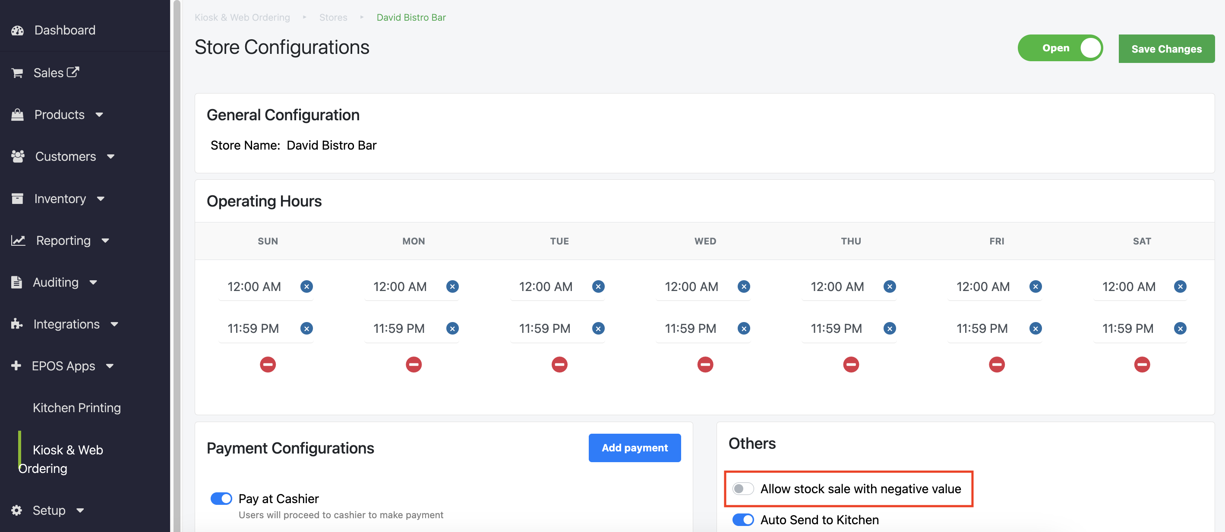Viewport: 1225px width, 532px height.
Task: Clear Sunday's 12:00 AM opening time
Action: coord(306,286)
